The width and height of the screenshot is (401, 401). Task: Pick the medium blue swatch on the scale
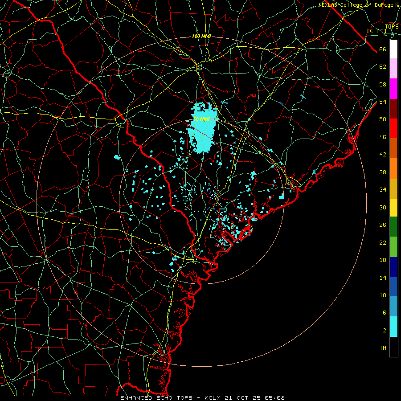(393, 286)
